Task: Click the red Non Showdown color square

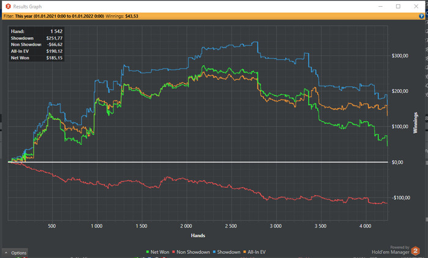Action: click(x=173, y=252)
